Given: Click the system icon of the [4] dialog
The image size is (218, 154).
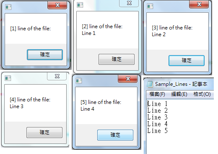Looking at the screenshot, I should 8,78.
